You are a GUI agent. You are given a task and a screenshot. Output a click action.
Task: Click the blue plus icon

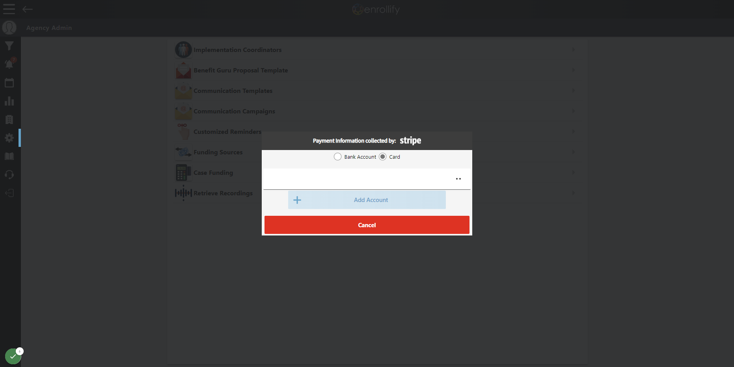tap(297, 200)
